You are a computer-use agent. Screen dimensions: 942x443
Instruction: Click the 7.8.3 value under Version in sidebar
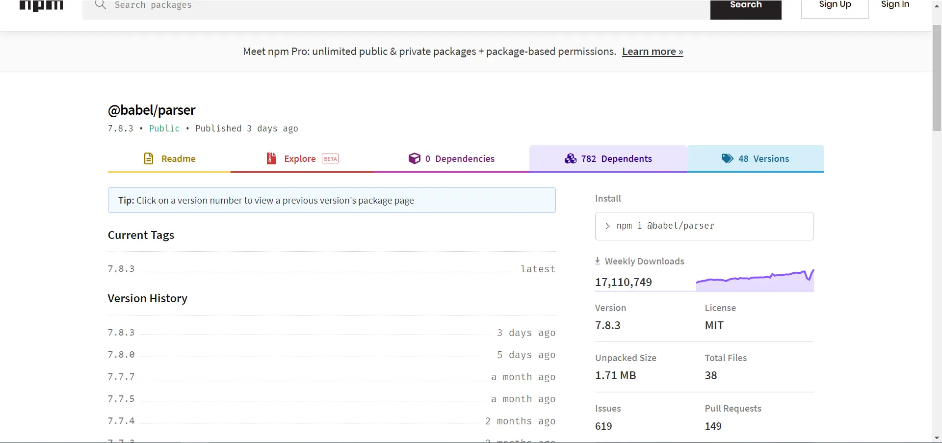pos(608,325)
